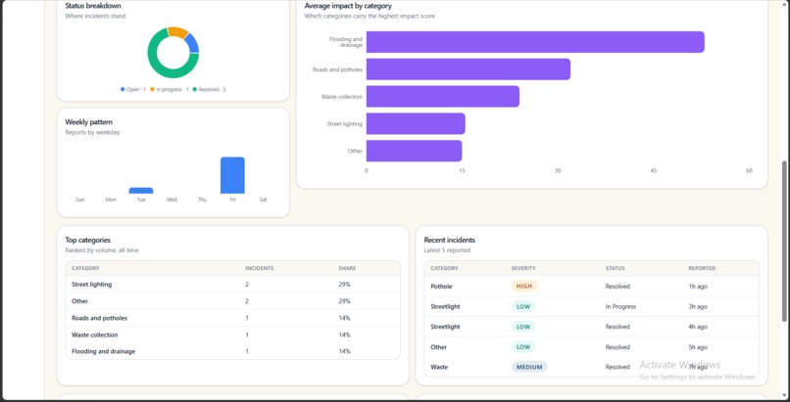Screen dimensions: 790x402
Task: Select the Other row in Top categories
Action: pyautogui.click(x=232, y=301)
